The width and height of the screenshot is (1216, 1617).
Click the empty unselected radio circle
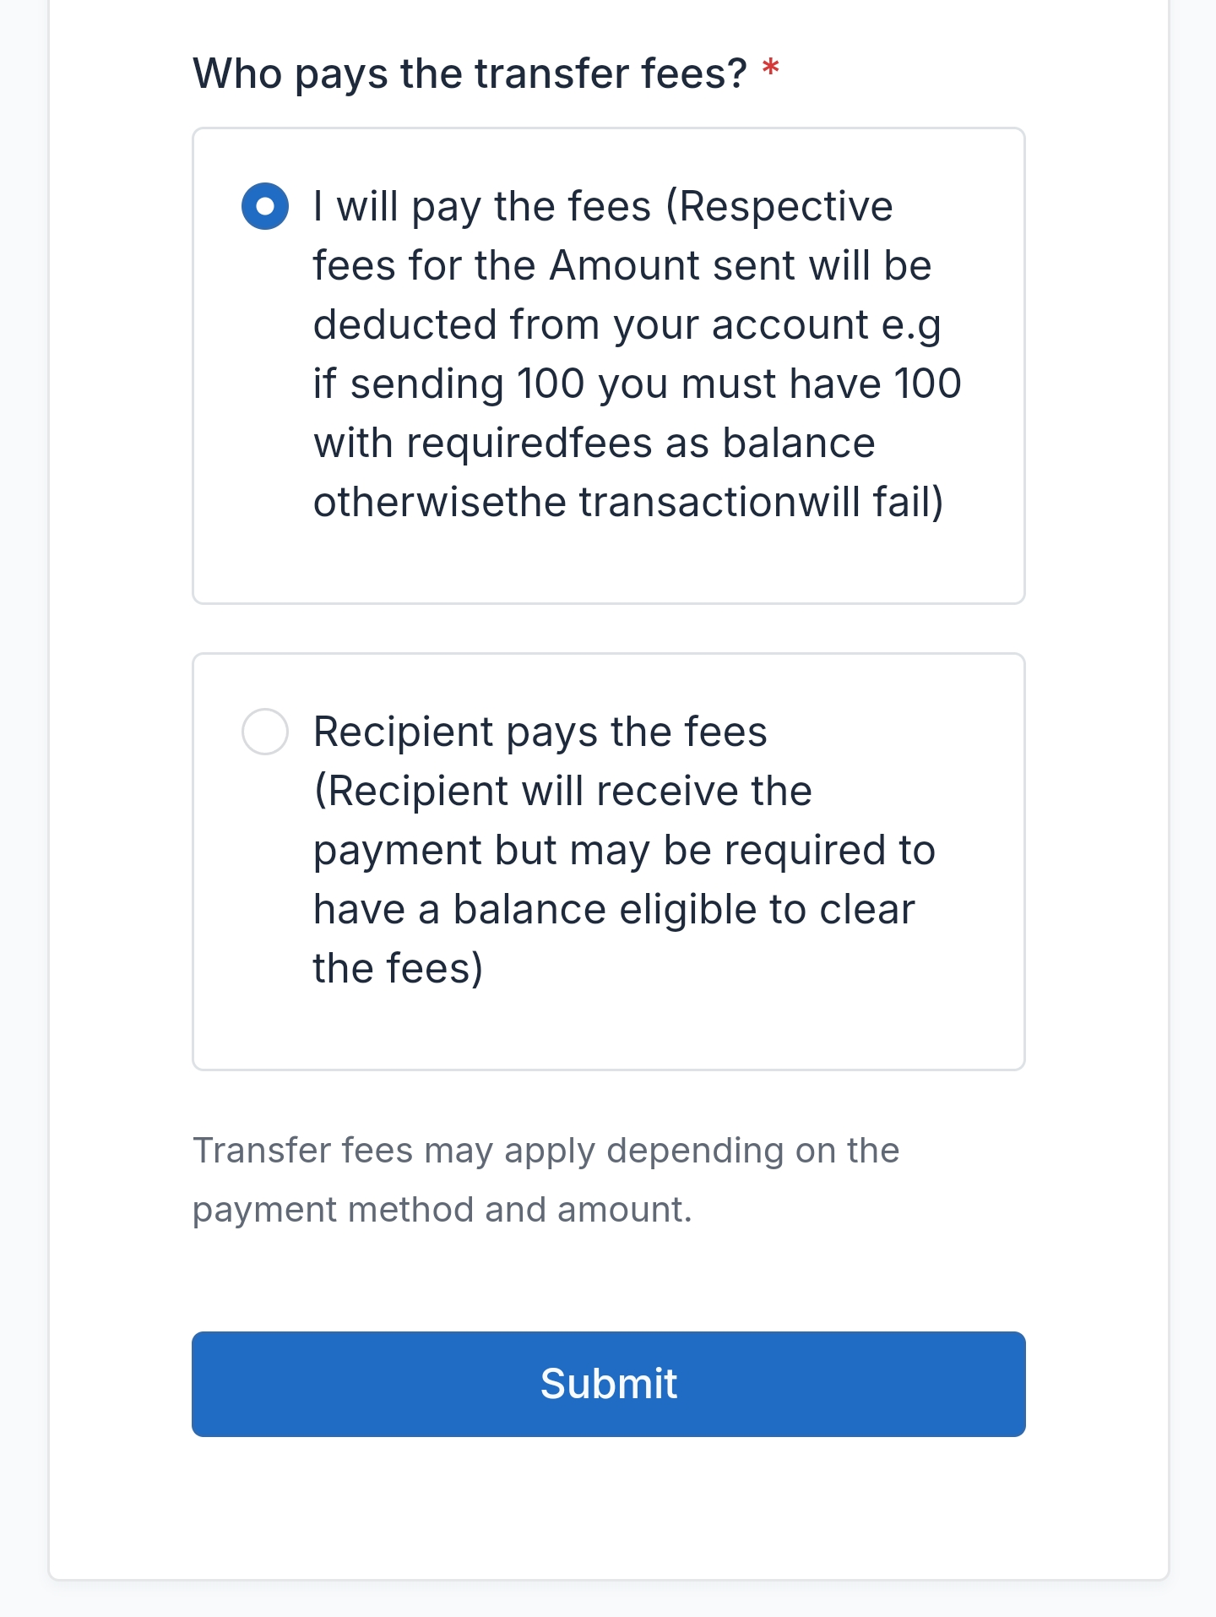pos(265,732)
